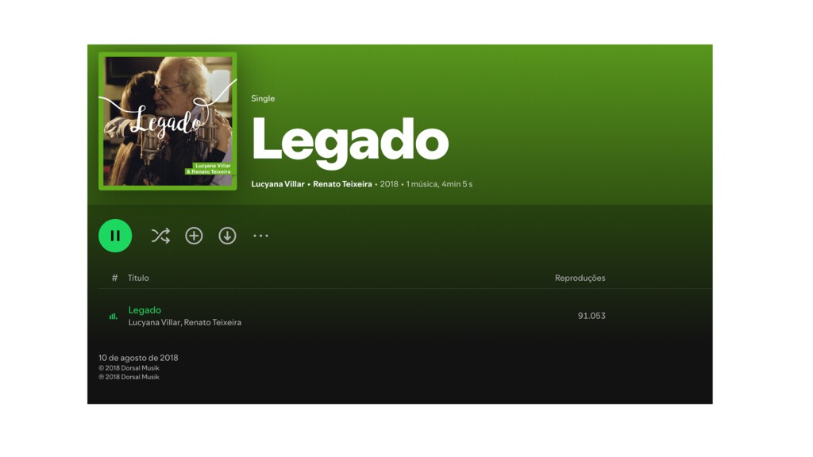813x457 pixels.
Task: Click the Título column header
Action: 138,278
